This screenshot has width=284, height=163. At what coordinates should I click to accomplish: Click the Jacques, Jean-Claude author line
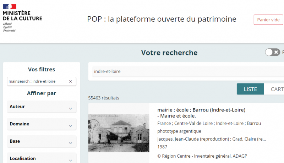(211, 139)
